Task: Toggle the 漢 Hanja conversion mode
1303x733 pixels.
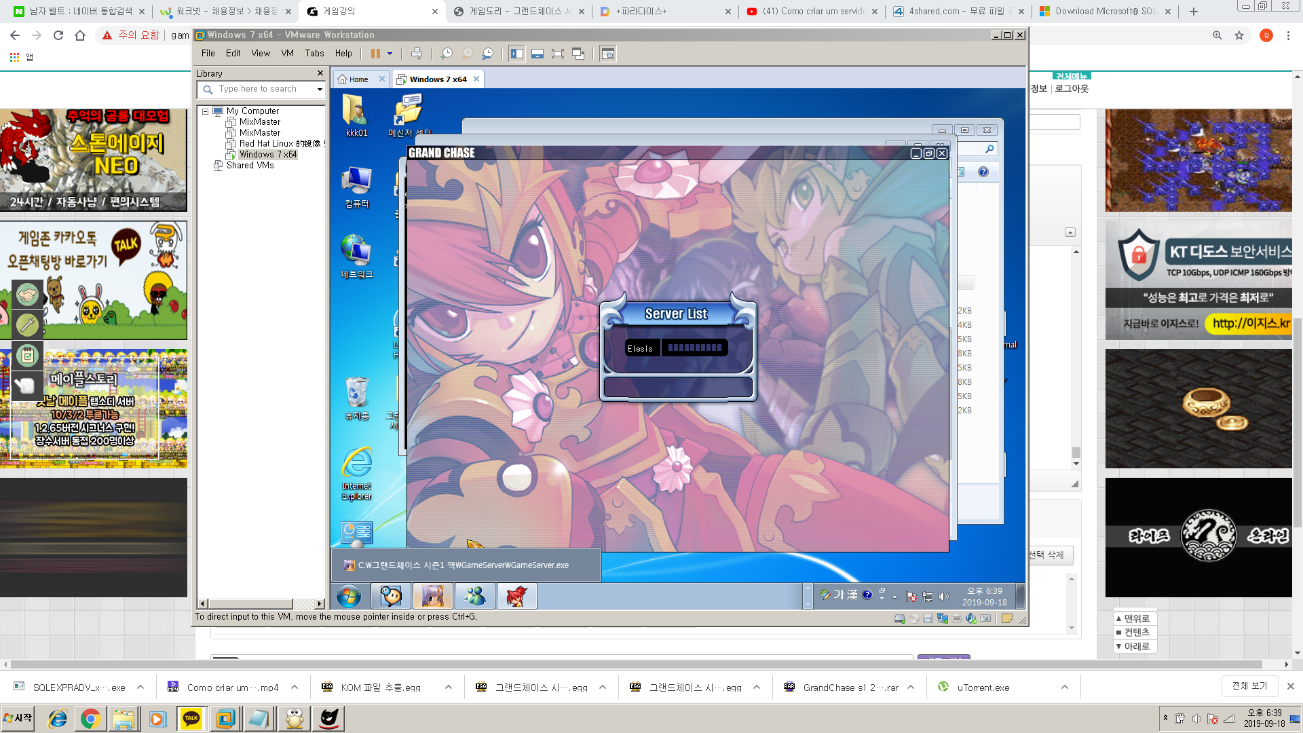Action: (852, 595)
